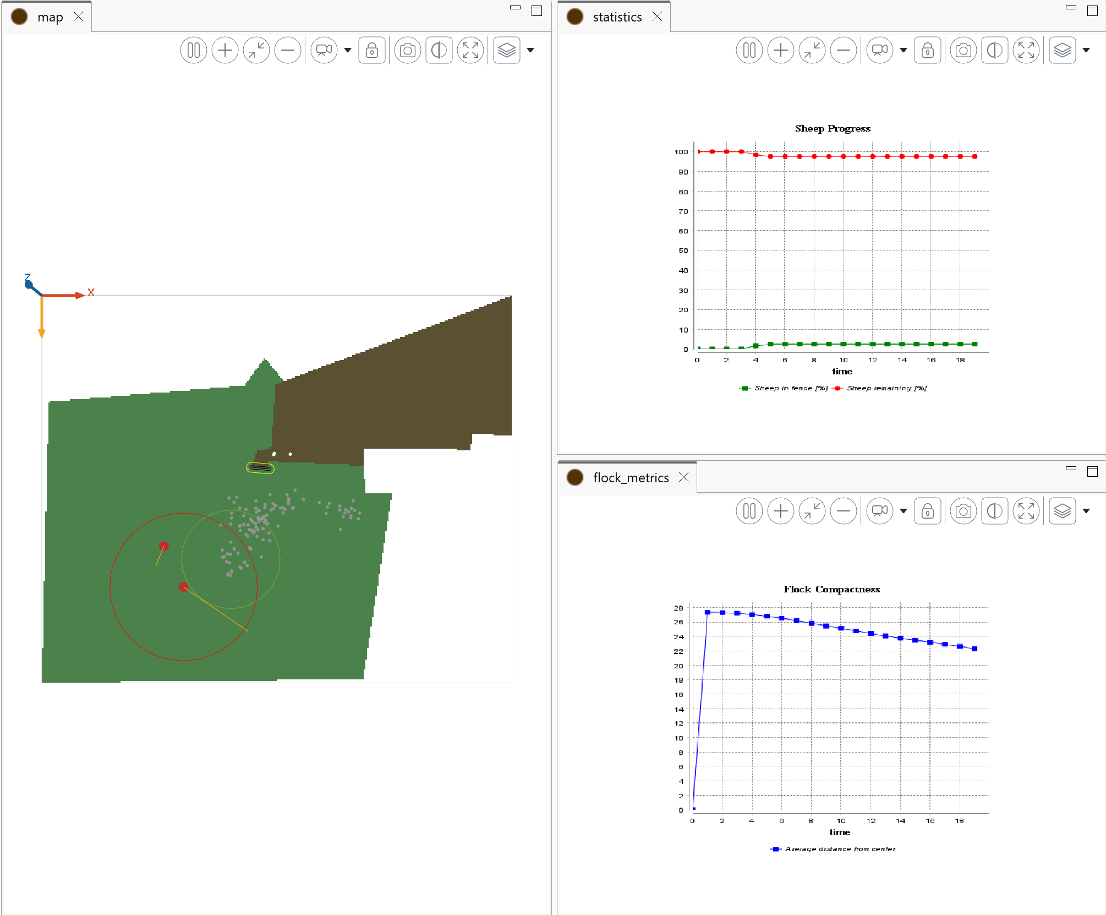Zoom out of the statistics chart
Viewport: 1106px width, 915px height.
tap(843, 51)
